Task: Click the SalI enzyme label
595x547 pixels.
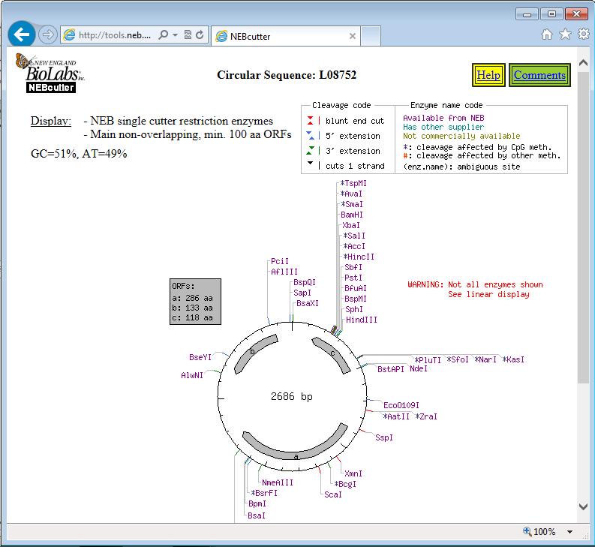Action: [x=354, y=236]
